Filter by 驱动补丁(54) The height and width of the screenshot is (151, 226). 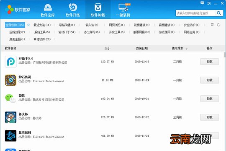pos(67,32)
